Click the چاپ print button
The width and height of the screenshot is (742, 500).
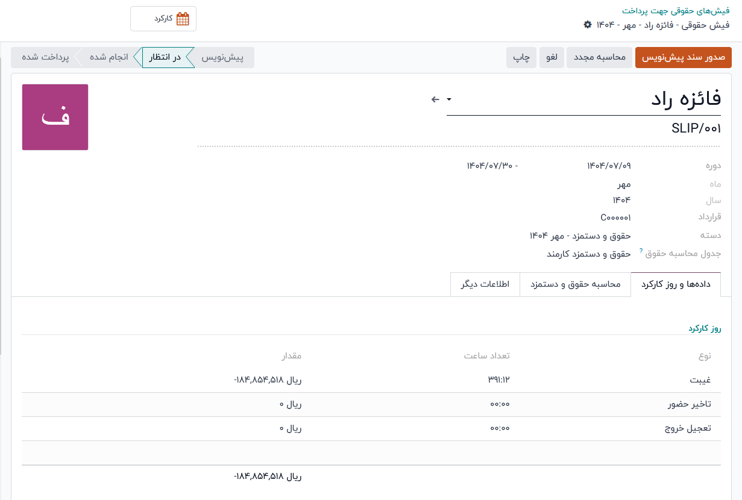point(521,57)
